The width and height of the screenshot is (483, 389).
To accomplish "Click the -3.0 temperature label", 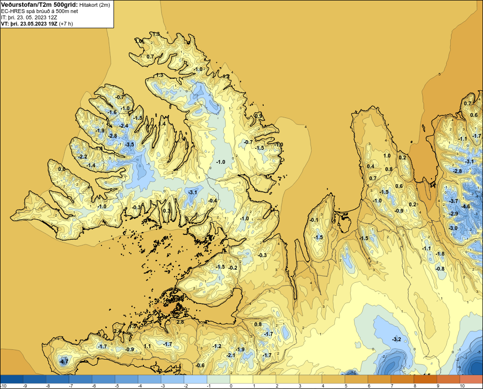I will pyautogui.click(x=453, y=228).
